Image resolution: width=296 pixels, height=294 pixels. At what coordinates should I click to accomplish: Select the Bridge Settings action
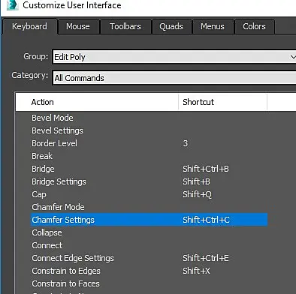[59, 181]
